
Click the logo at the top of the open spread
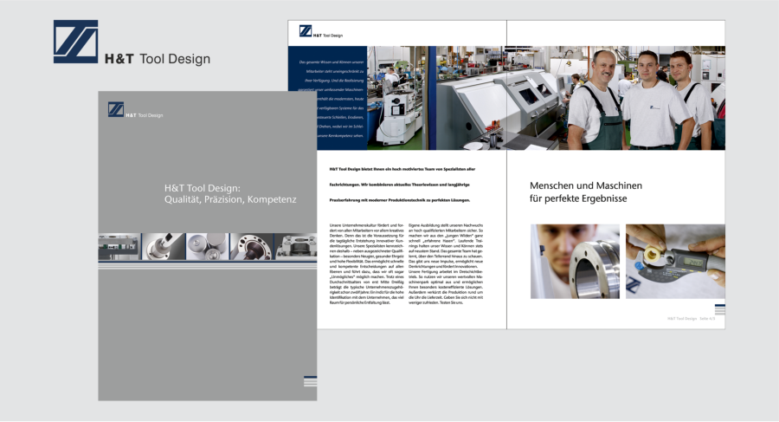click(321, 31)
